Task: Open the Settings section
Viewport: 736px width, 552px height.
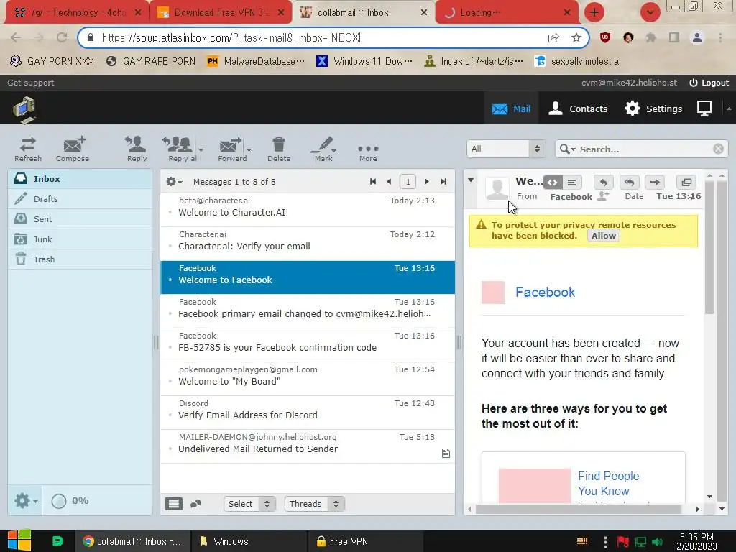Action: 653,109
